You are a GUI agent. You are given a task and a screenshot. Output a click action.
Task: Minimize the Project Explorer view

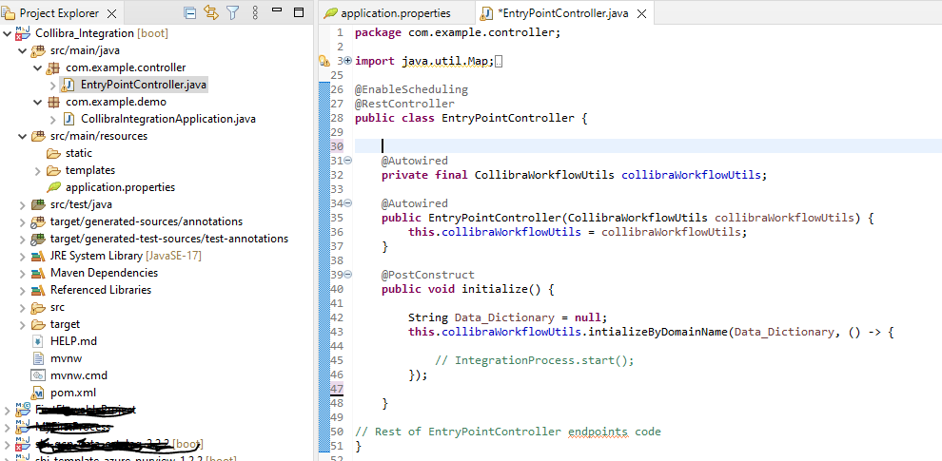tap(277, 10)
